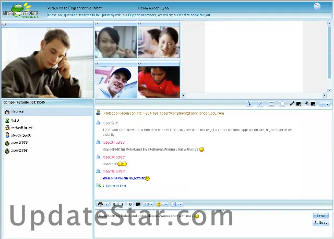Open the Setting dropdown button
334x239 pixels.
321,223
